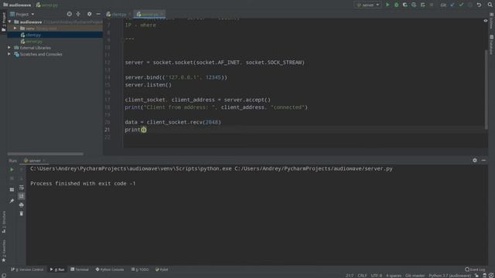Open Project panel settings gear
The height and width of the screenshot is (278, 495).
(x=90, y=14)
